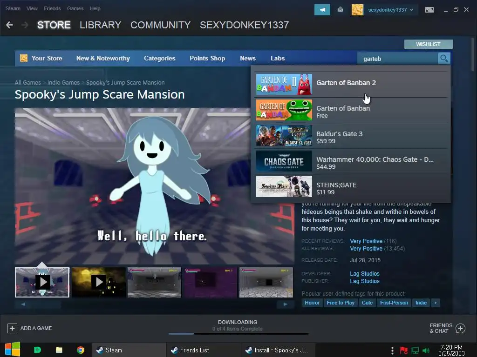Launch Google Chrome from taskbar

81,350
